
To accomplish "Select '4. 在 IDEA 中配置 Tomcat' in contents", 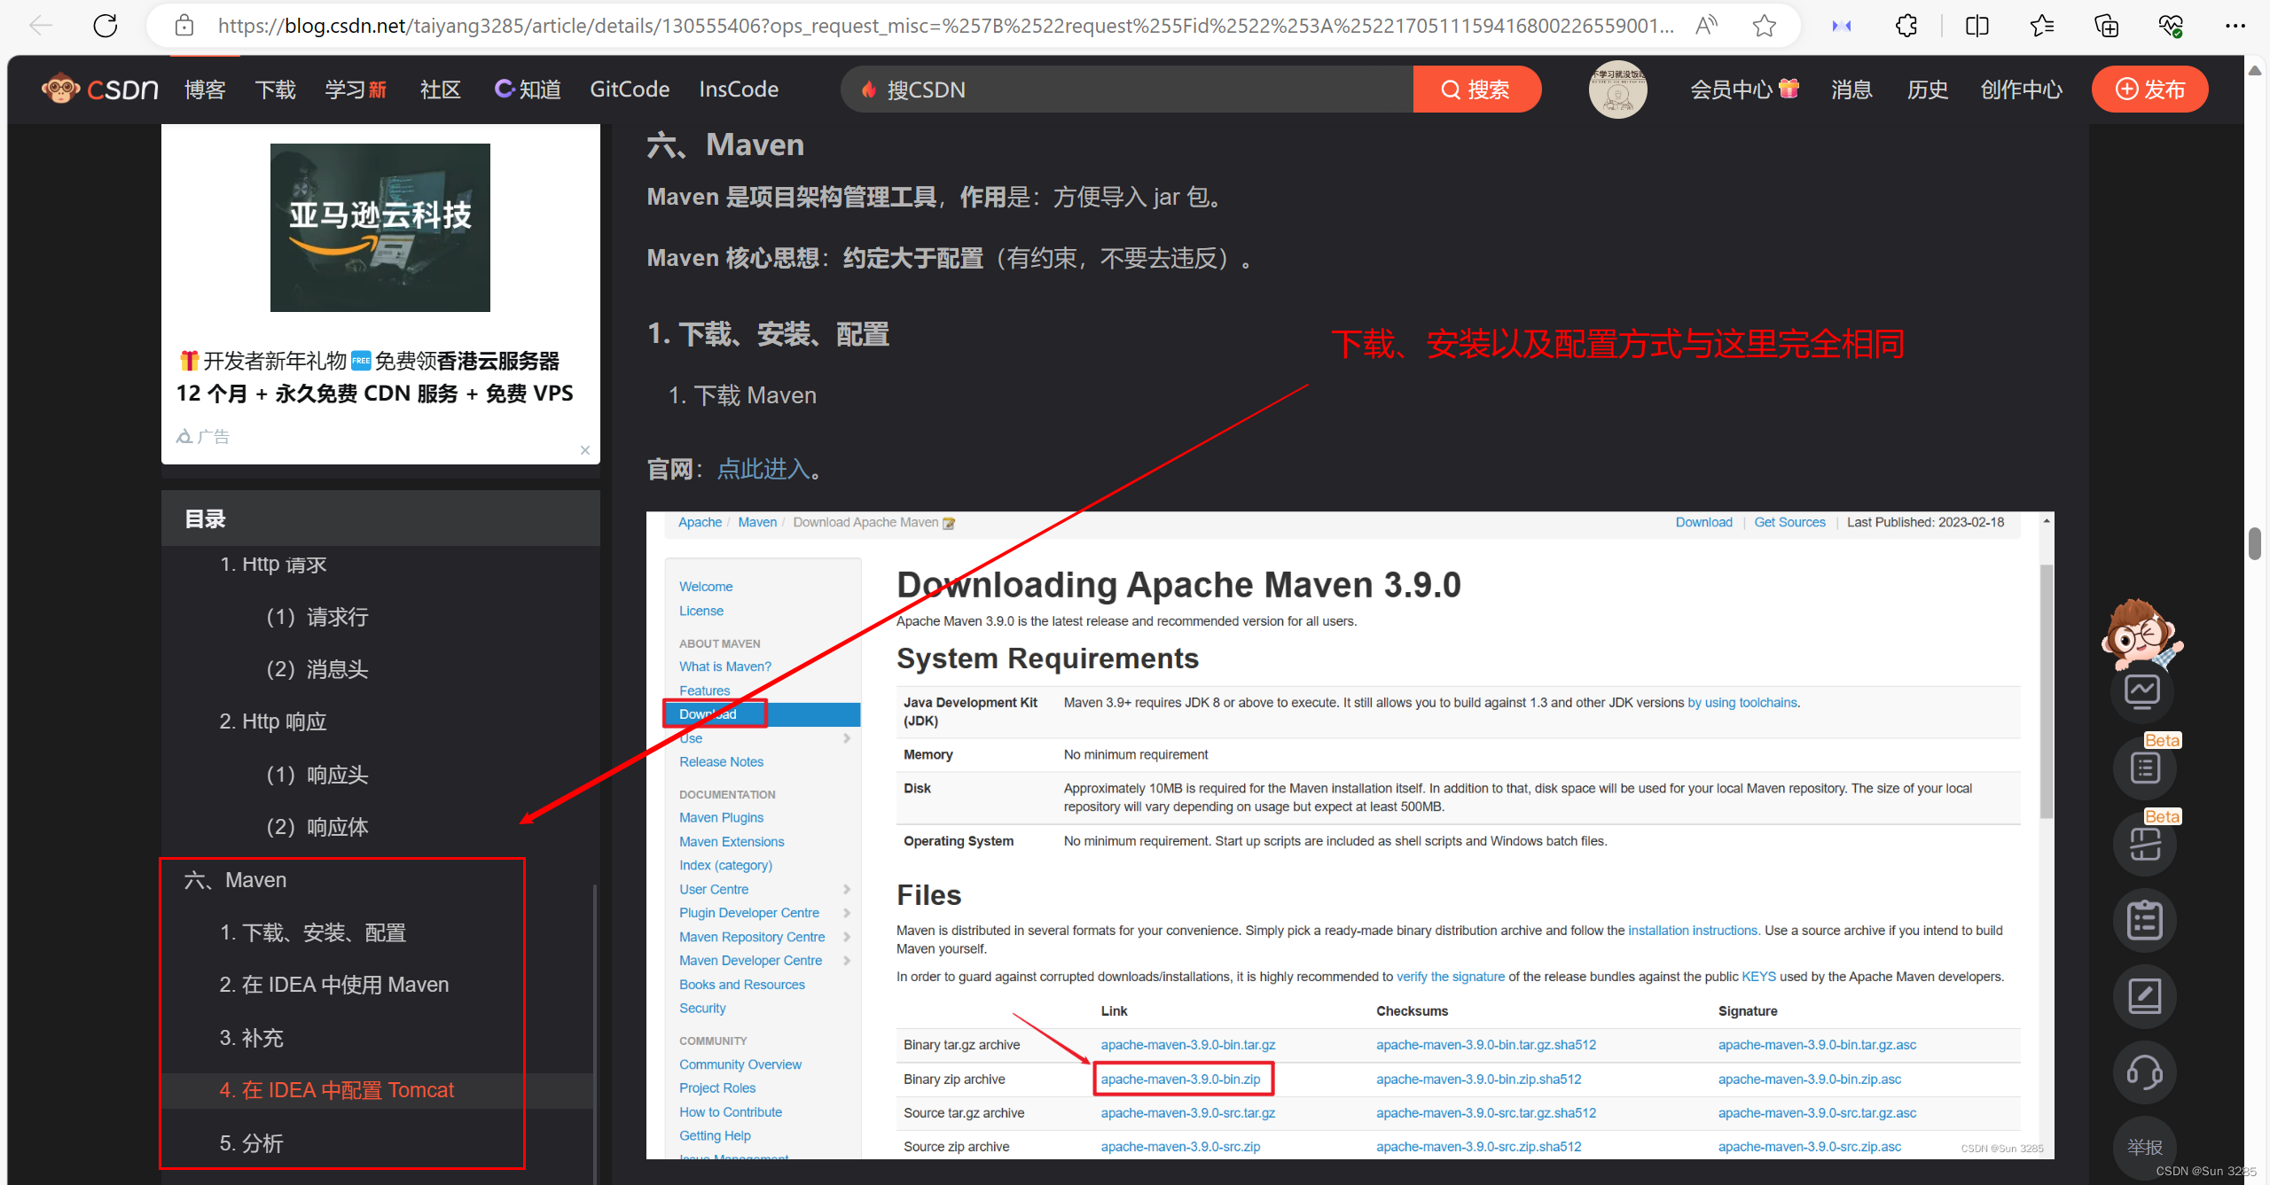I will pos(337,1090).
